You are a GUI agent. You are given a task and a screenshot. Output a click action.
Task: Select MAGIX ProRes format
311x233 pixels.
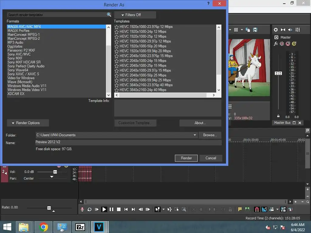[x=56, y=31]
